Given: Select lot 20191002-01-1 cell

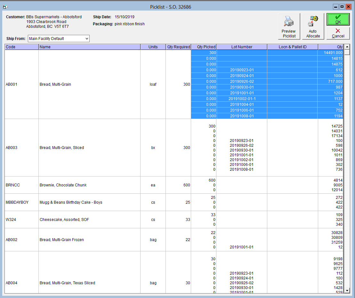Looking at the screenshot, I should pos(242,98).
